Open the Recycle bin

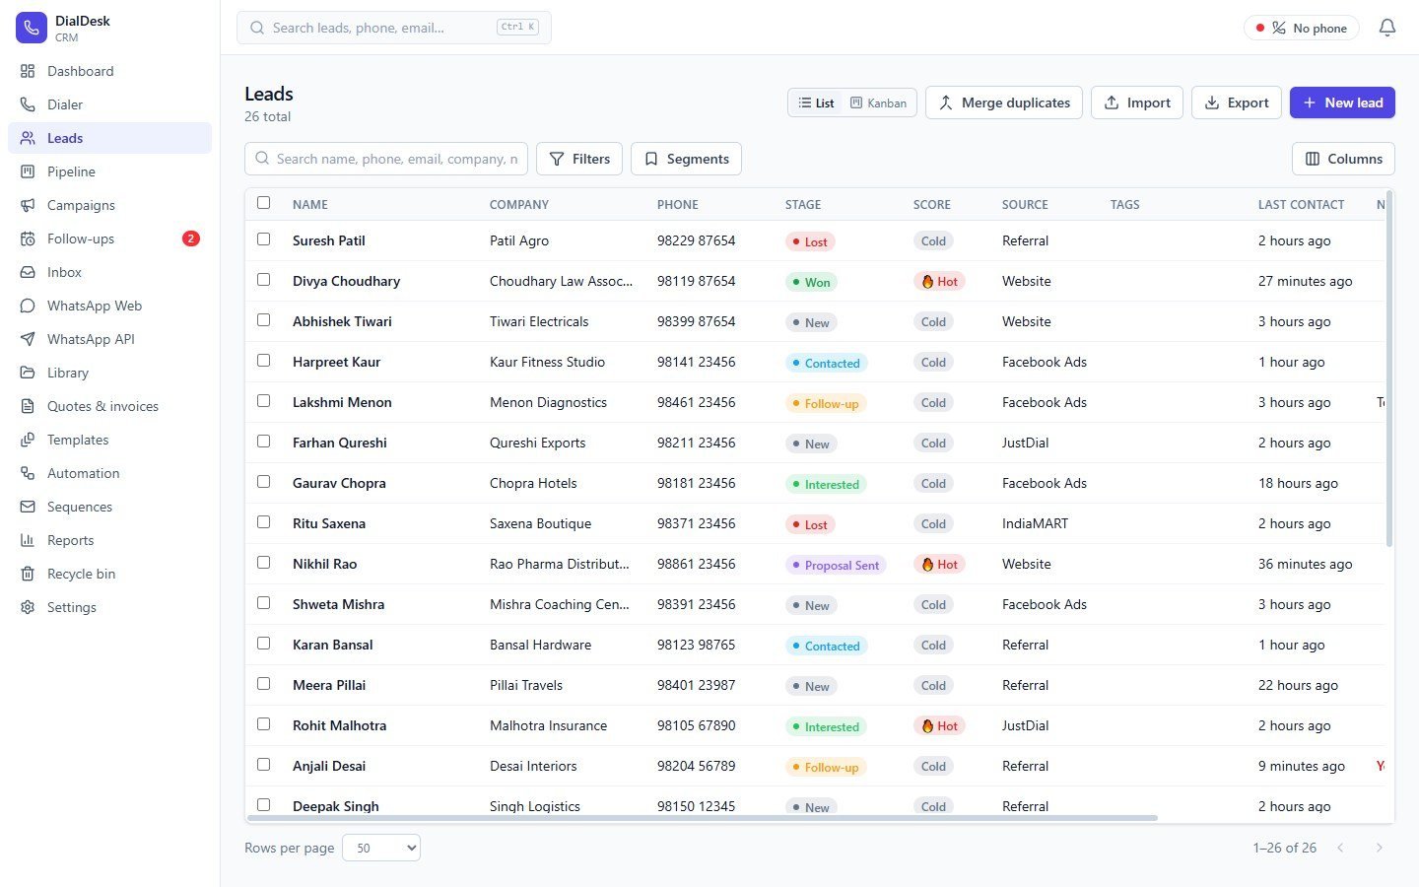(109, 574)
